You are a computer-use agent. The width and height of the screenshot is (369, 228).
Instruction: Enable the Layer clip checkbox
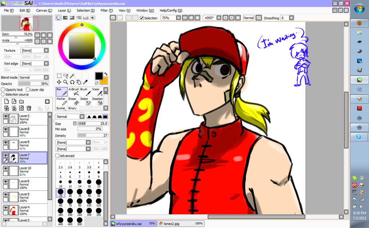point(28,90)
